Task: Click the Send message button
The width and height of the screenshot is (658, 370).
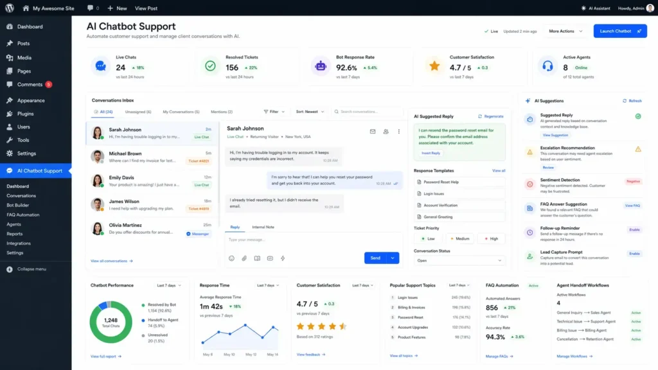Action: 375,258
